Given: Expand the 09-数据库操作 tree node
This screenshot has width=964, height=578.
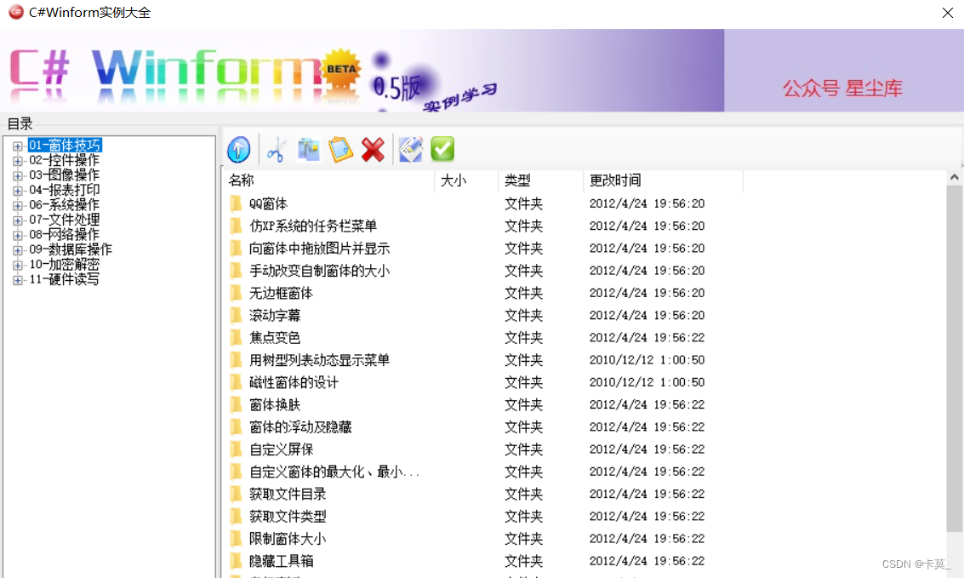Looking at the screenshot, I should [17, 250].
